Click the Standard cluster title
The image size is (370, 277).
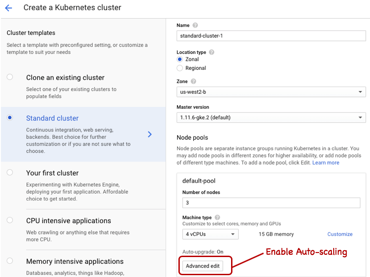tap(52, 118)
